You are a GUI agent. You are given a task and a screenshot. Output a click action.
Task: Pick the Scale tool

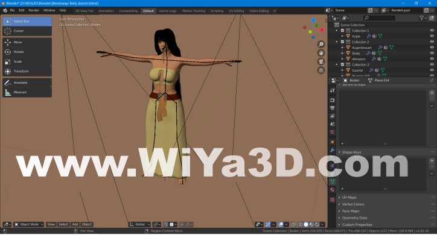(x=27, y=61)
